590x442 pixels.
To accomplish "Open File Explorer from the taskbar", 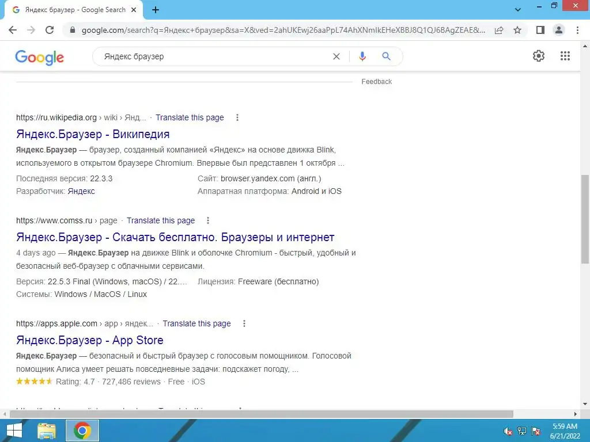I will (x=47, y=430).
